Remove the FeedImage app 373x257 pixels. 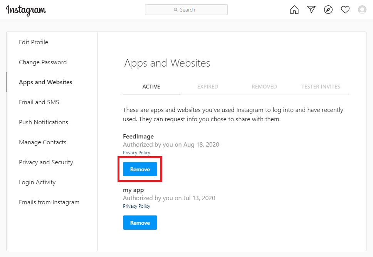pos(140,169)
